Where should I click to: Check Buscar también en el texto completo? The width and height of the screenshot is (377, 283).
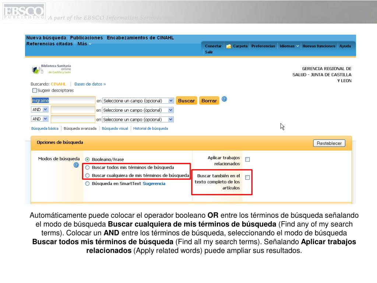pyautogui.click(x=247, y=178)
